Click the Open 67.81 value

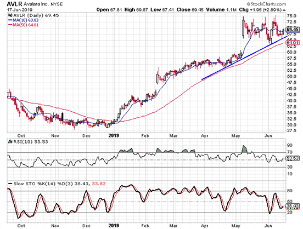(109, 10)
